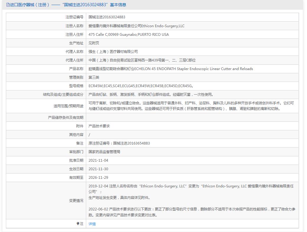This screenshot has height=232, width=307.
Task: Click the 附件 row label
Action: [80, 126]
